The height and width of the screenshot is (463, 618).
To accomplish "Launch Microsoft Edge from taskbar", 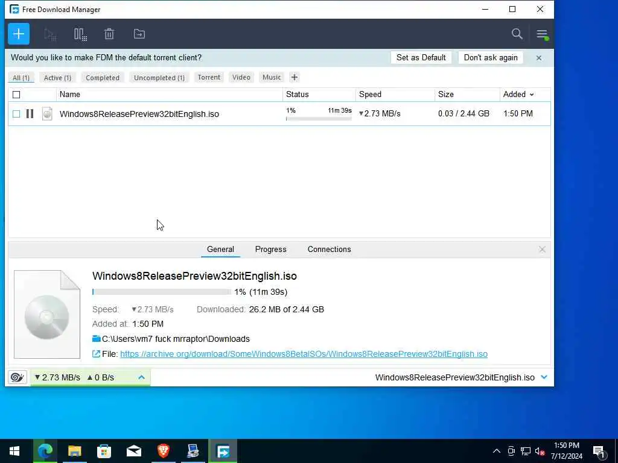I will coord(45,451).
